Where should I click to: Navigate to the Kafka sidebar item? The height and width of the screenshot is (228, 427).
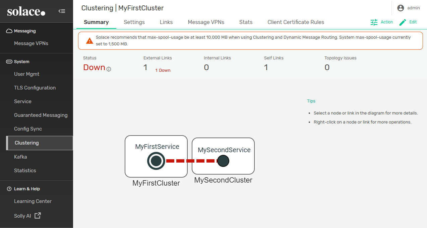click(20, 157)
